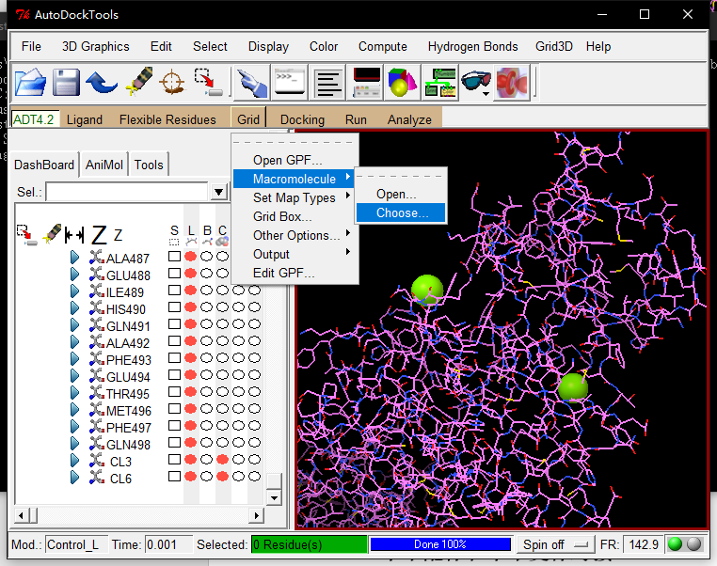Click the green status light icon
This screenshot has width=717, height=566.
[x=675, y=544]
